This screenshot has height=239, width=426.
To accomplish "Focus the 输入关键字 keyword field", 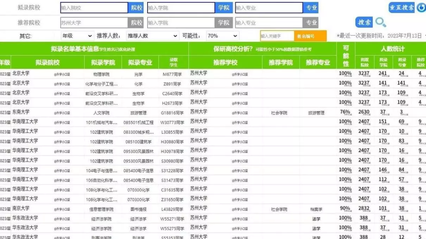I will [277, 36].
